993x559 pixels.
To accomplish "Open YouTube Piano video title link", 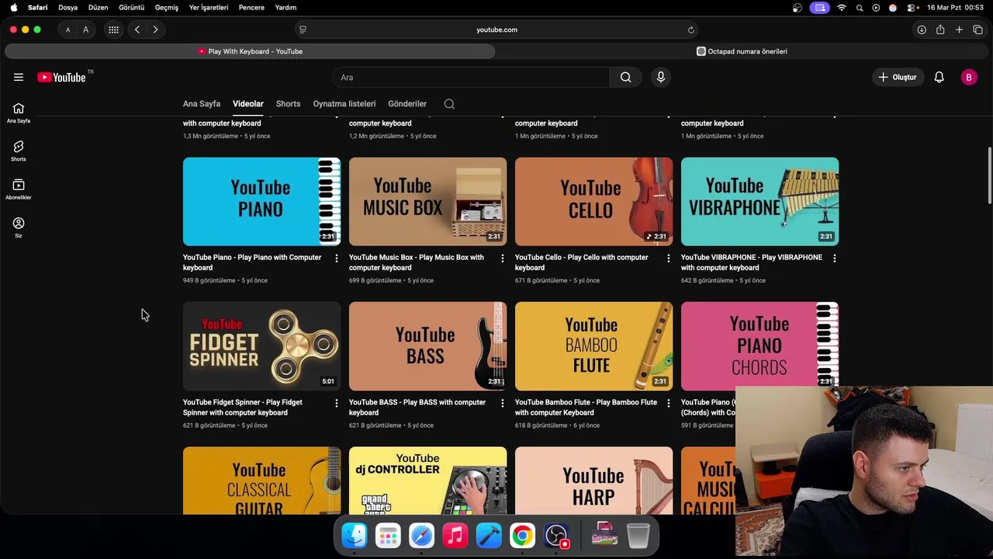I will point(252,262).
